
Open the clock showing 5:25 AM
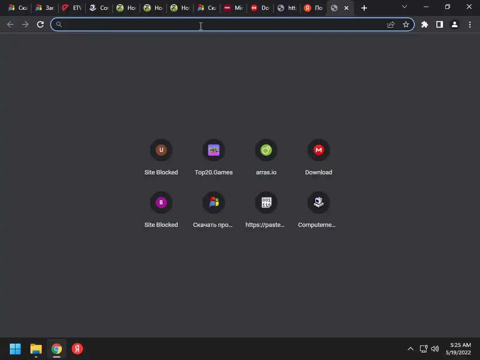(x=458, y=349)
